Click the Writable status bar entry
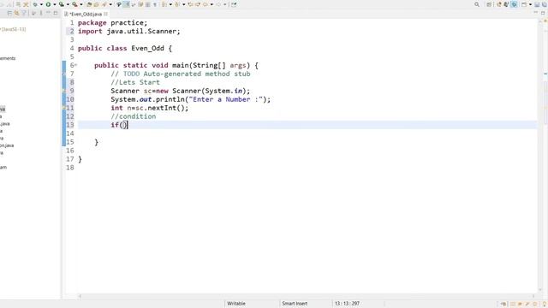Image resolution: width=548 pixels, height=308 pixels. (236, 304)
